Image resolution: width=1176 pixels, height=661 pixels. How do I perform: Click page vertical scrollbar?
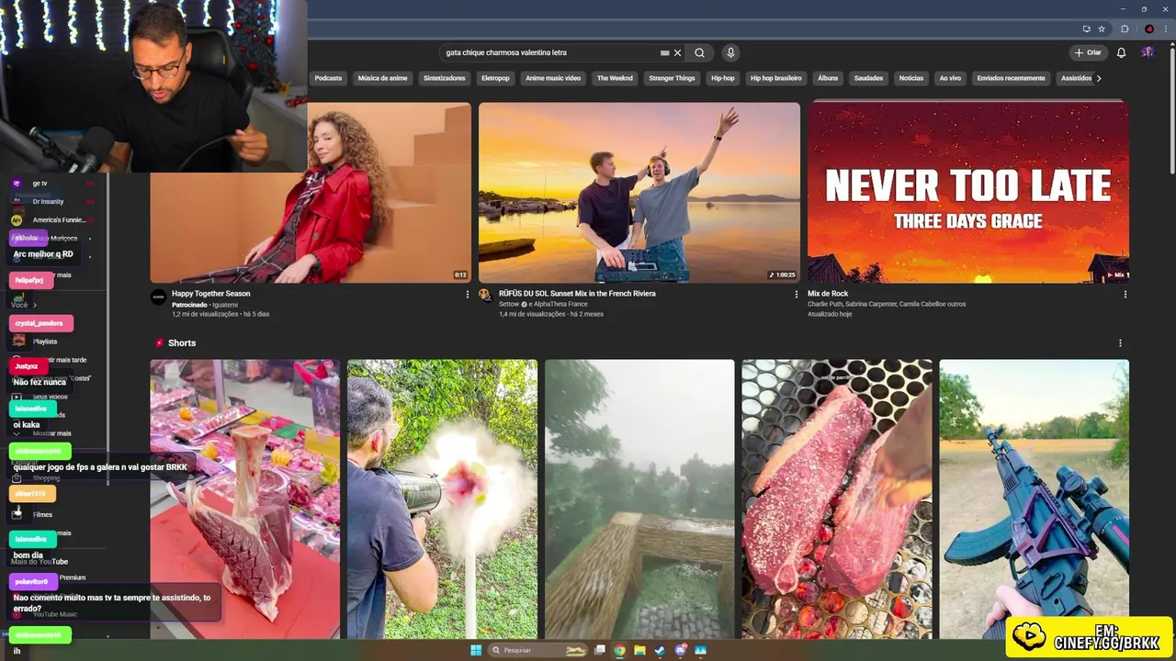pyautogui.click(x=1171, y=110)
